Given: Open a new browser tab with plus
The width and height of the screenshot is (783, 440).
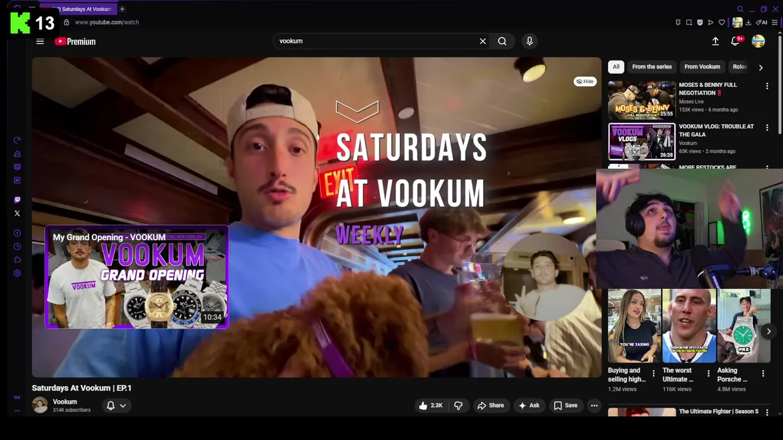Looking at the screenshot, I should coord(122,9).
